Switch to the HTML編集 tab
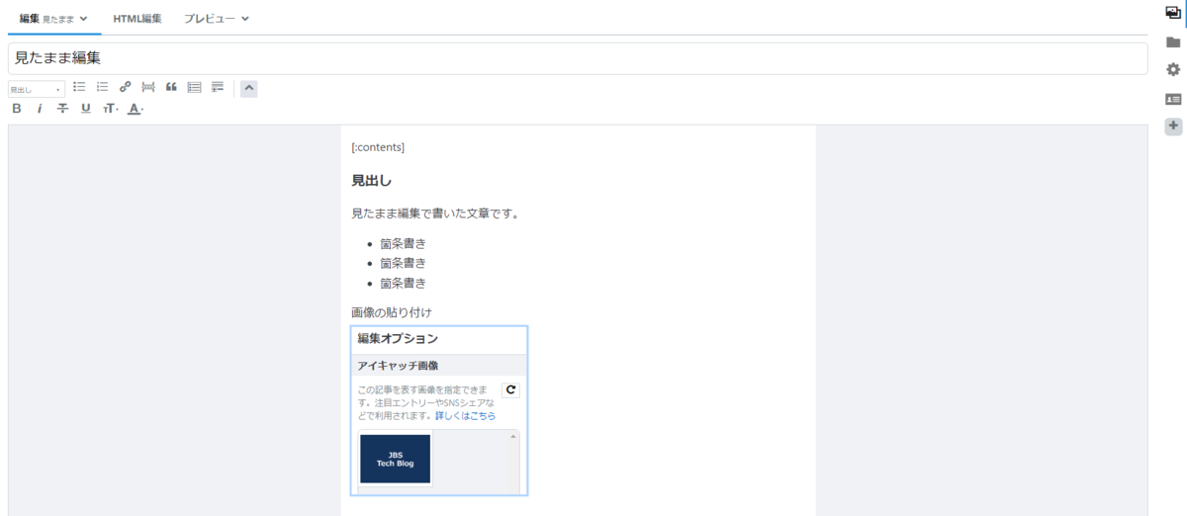This screenshot has height=516, width=1187. pos(137,18)
